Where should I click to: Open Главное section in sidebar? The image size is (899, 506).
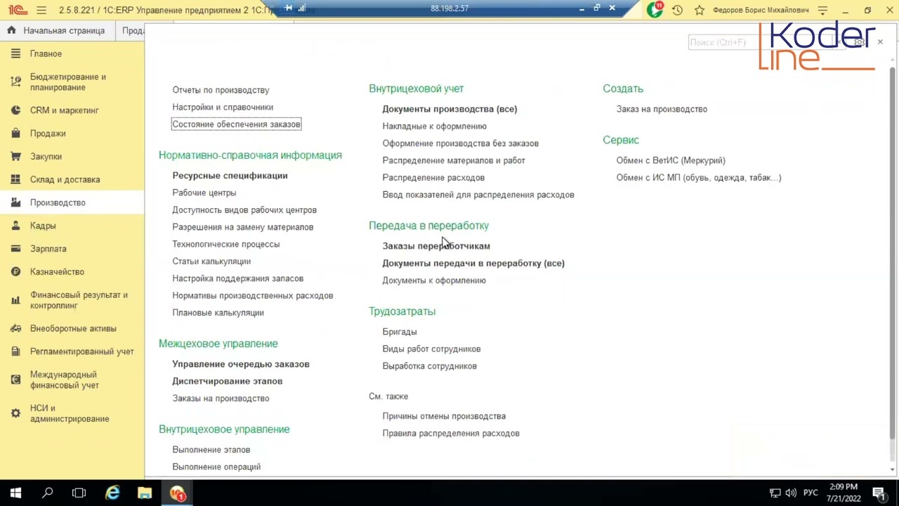click(x=46, y=53)
